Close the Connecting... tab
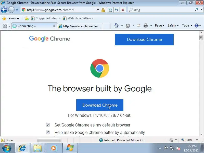 coord(54,26)
